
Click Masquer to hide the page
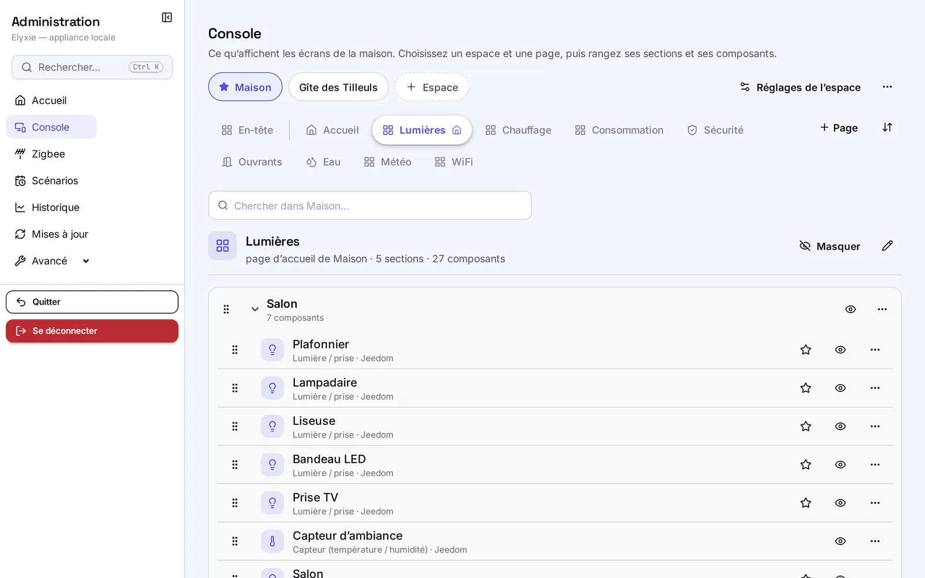coord(830,246)
